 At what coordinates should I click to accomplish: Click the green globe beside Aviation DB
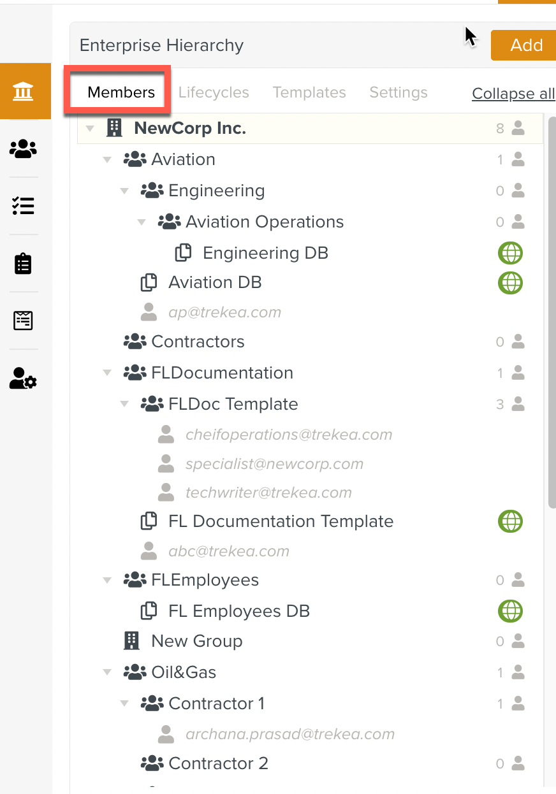(510, 282)
